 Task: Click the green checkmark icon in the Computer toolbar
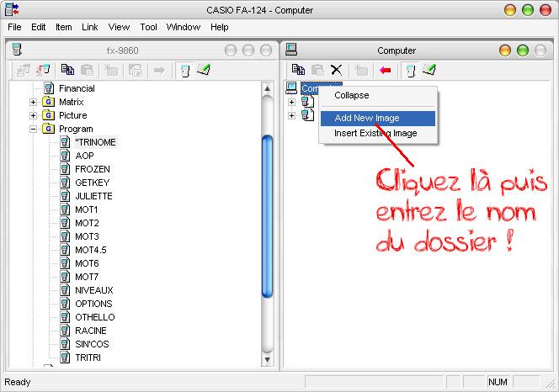click(x=429, y=71)
